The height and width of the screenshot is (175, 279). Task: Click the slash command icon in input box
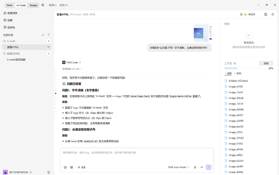pyautogui.click(x=65, y=167)
